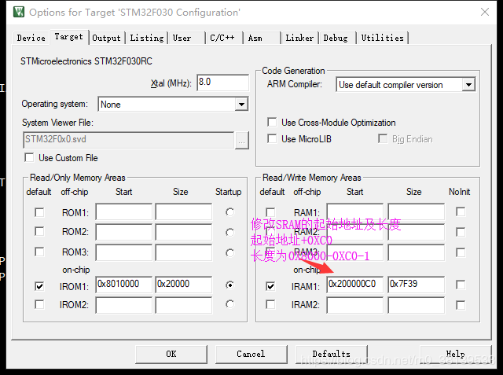Click the ROM3 Size field
The width and height of the screenshot is (503, 375).
(184, 252)
